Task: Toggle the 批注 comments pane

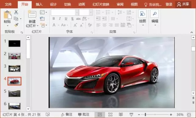Action: point(84,115)
